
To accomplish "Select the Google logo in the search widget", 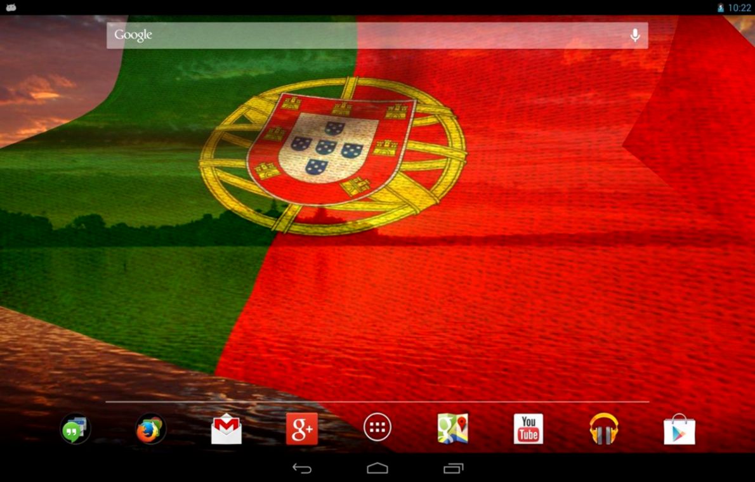I will [133, 36].
